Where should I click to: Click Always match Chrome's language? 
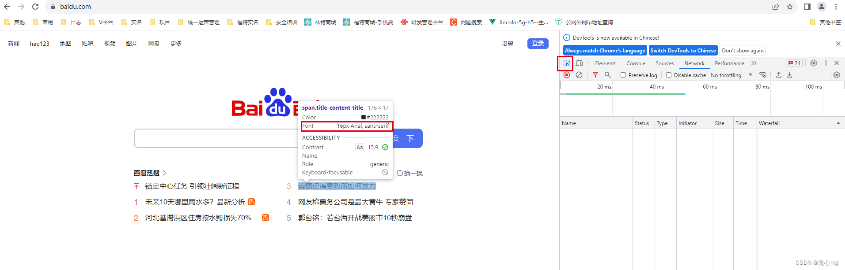[x=605, y=51]
